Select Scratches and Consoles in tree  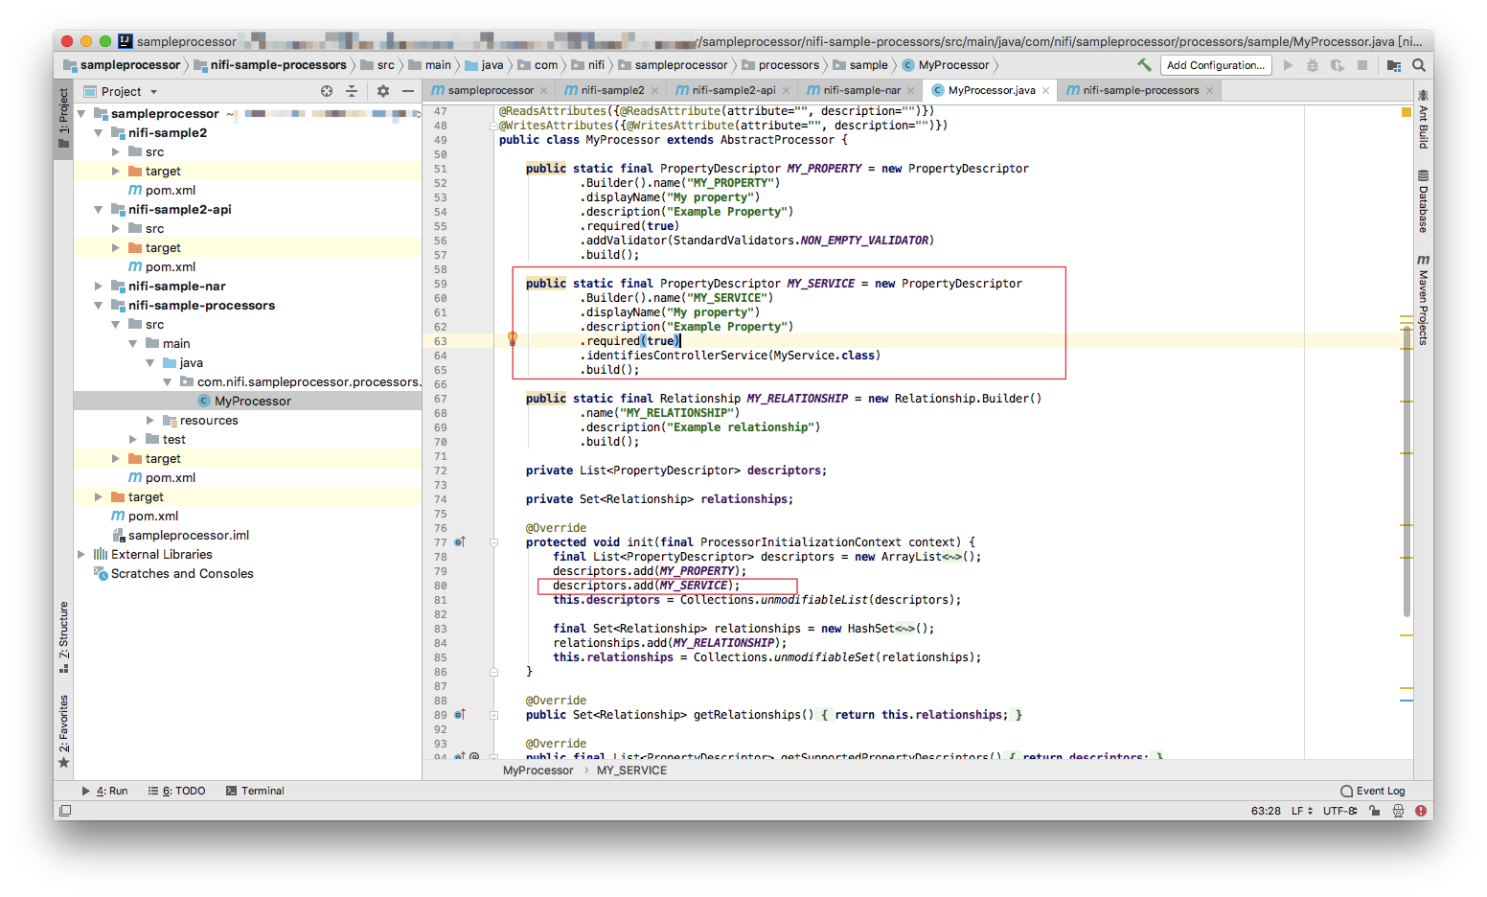tap(182, 574)
